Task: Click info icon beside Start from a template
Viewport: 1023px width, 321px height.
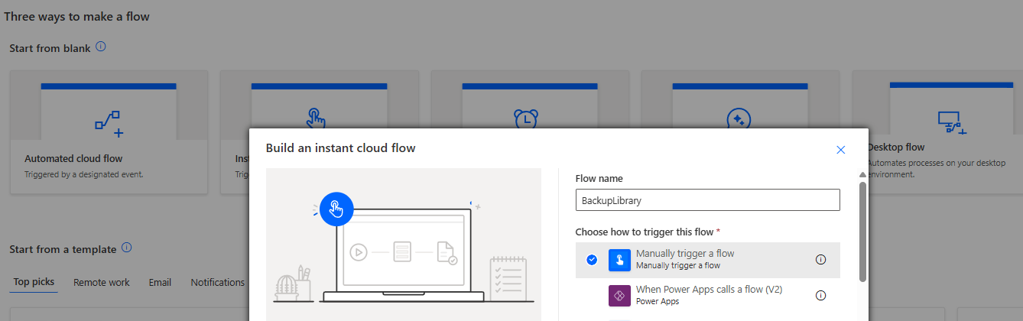Action: click(x=127, y=248)
